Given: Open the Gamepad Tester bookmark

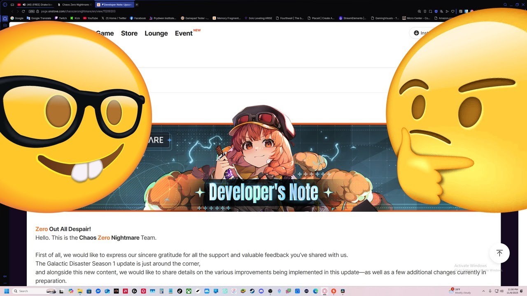Looking at the screenshot, I should (195, 18).
